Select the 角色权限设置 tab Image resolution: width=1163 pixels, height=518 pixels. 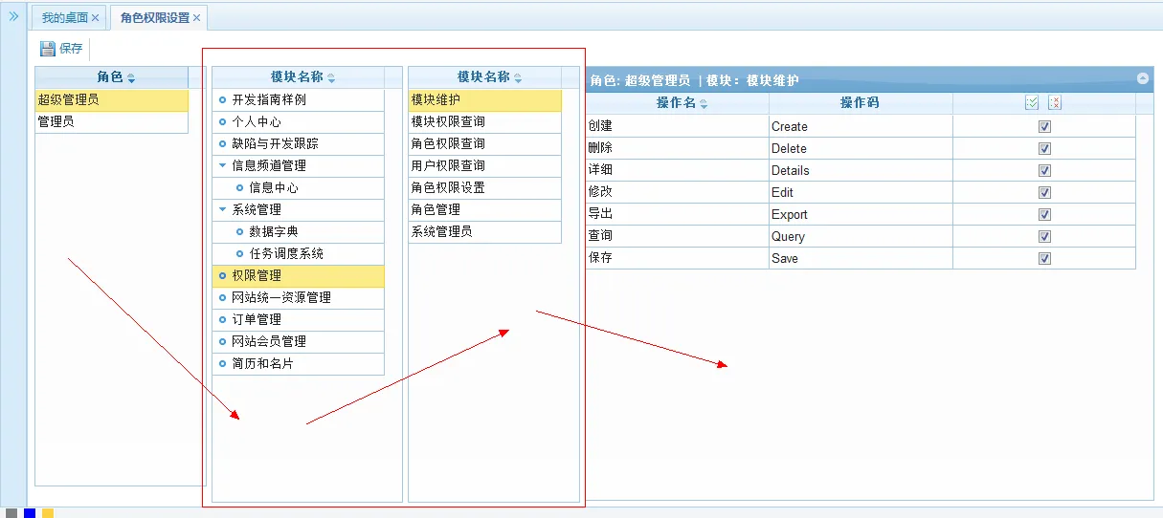coord(155,18)
